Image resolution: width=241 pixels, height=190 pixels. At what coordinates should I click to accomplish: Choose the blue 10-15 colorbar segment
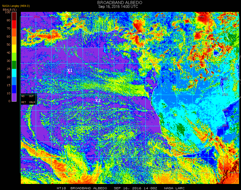(14, 89)
